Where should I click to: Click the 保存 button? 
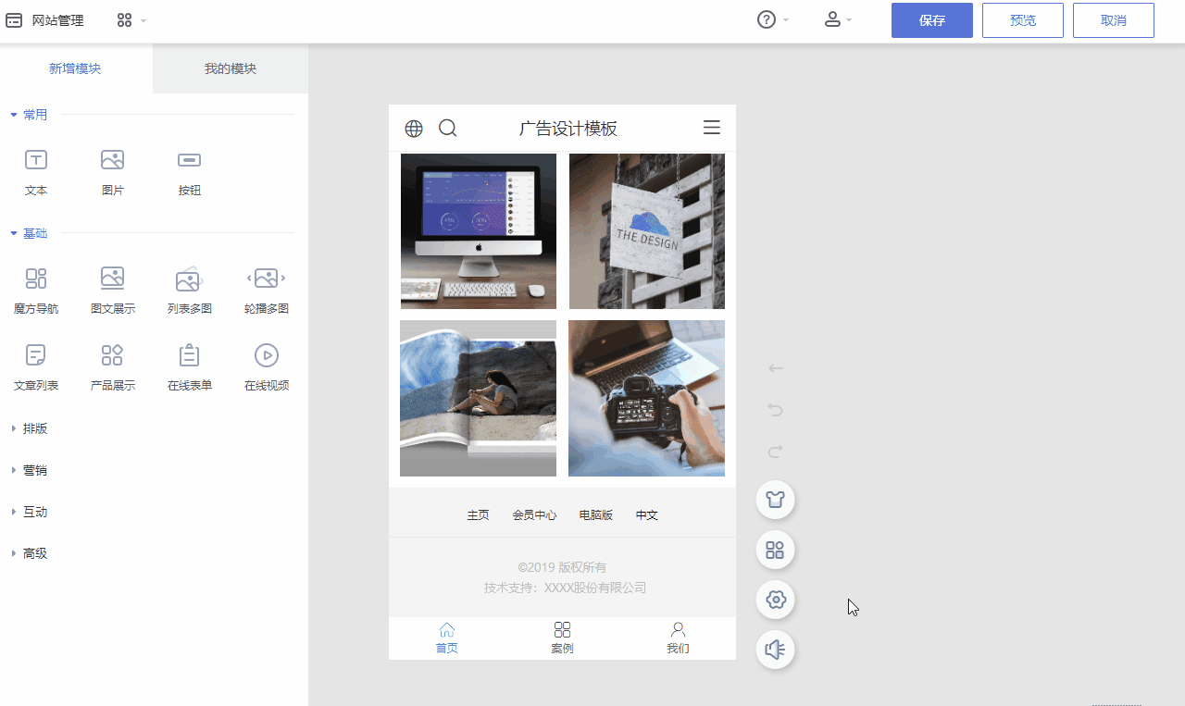point(932,20)
